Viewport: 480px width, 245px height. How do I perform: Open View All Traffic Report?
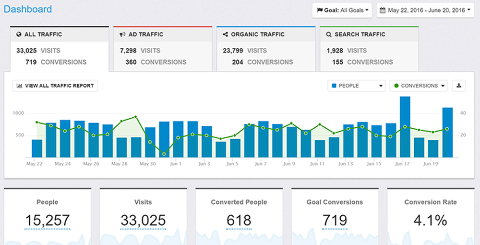tap(55, 86)
